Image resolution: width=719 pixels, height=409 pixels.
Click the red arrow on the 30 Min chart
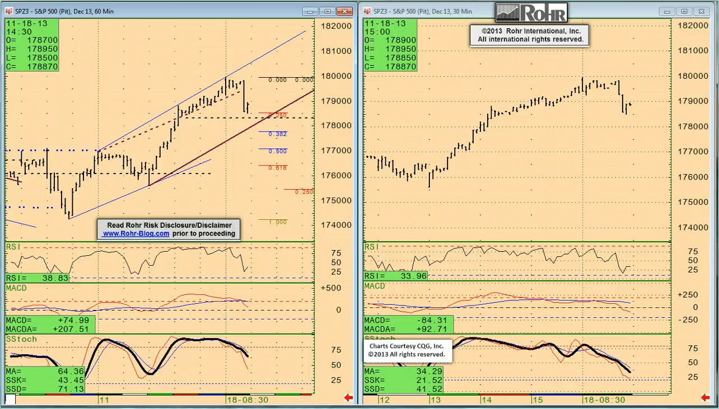[707, 398]
